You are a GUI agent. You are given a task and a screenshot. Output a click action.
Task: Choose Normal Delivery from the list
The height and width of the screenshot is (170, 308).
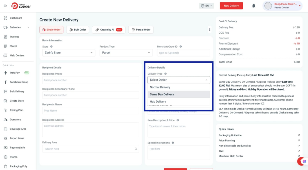click(x=160, y=87)
